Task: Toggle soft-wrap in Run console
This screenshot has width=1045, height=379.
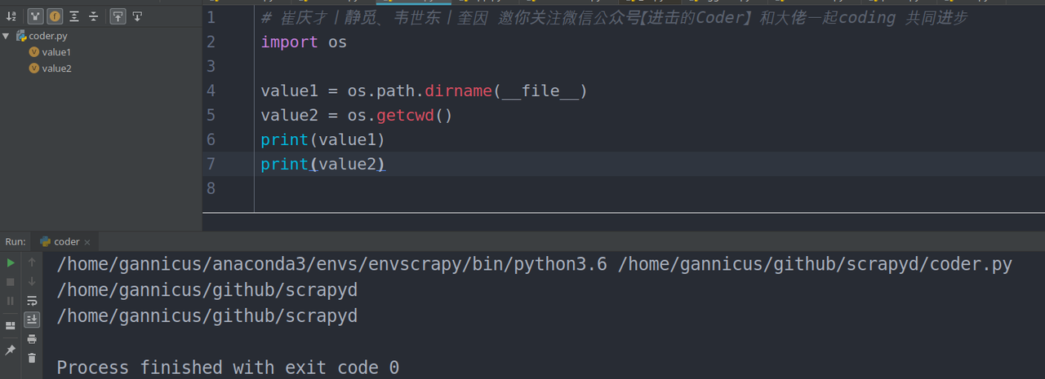Action: click(x=32, y=301)
